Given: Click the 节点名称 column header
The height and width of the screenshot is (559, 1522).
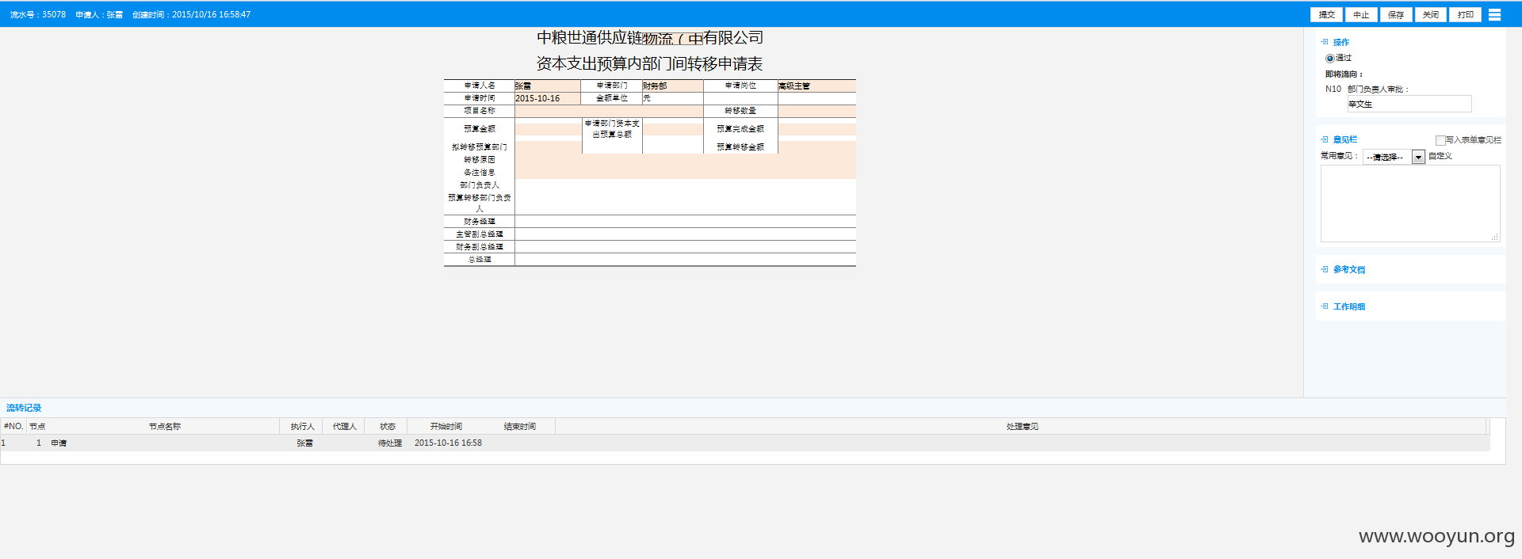Looking at the screenshot, I should click(165, 426).
